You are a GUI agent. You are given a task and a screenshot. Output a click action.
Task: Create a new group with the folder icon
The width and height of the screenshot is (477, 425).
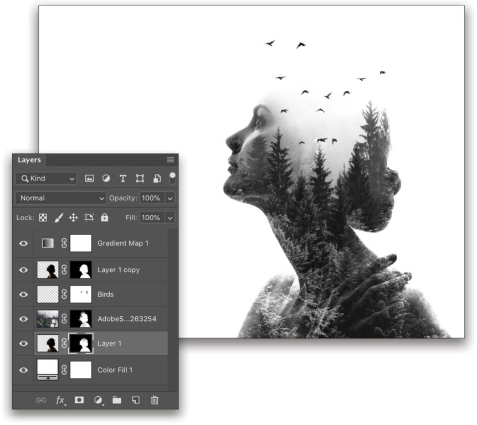coord(117,399)
